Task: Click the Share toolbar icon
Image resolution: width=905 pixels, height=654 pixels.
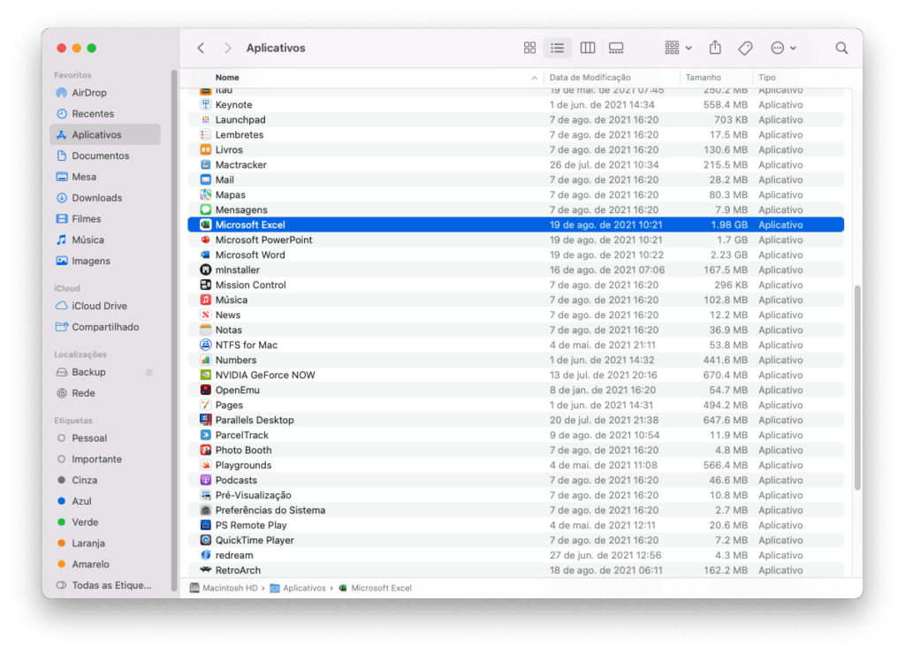Action: coord(715,48)
